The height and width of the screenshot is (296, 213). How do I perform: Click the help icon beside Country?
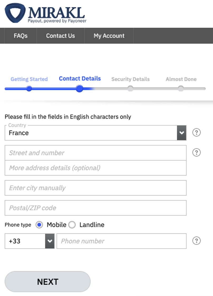196,132
